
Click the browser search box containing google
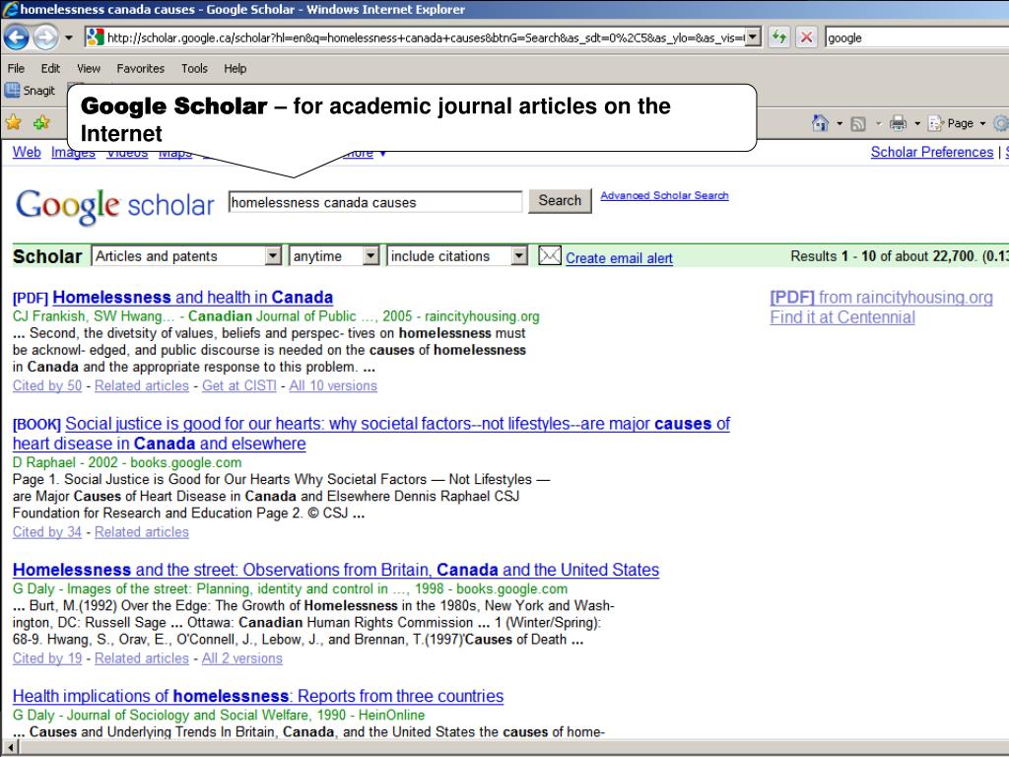[916, 37]
